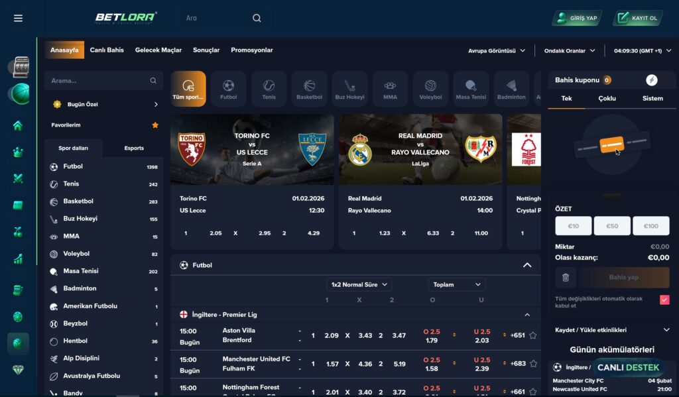
Task: Click KAYIT OL register button
Action: point(638,18)
